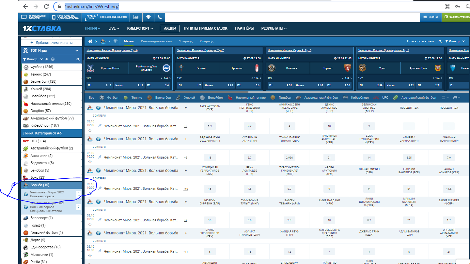Image resolution: width=470 pixels, height=264 pixels.
Task: Select Борьба (15) in the sidebar
Action: (x=51, y=185)
